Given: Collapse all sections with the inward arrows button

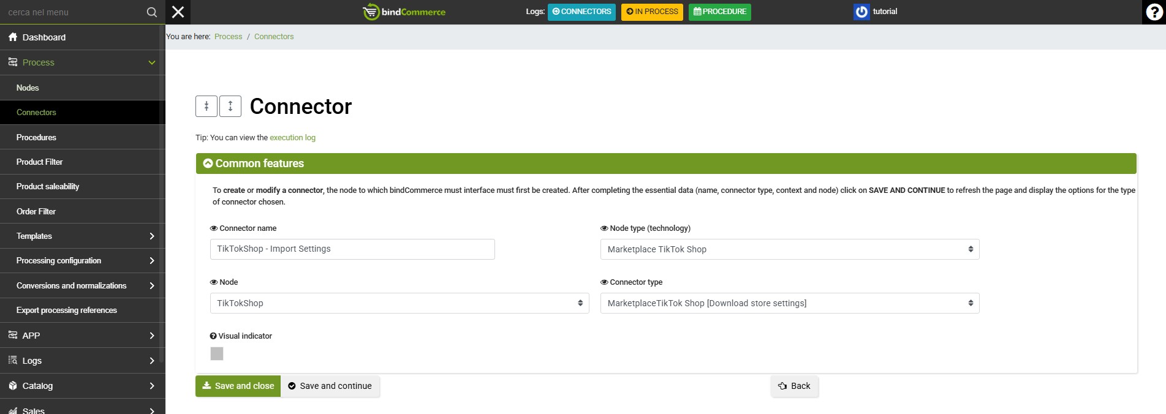Looking at the screenshot, I should point(206,106).
